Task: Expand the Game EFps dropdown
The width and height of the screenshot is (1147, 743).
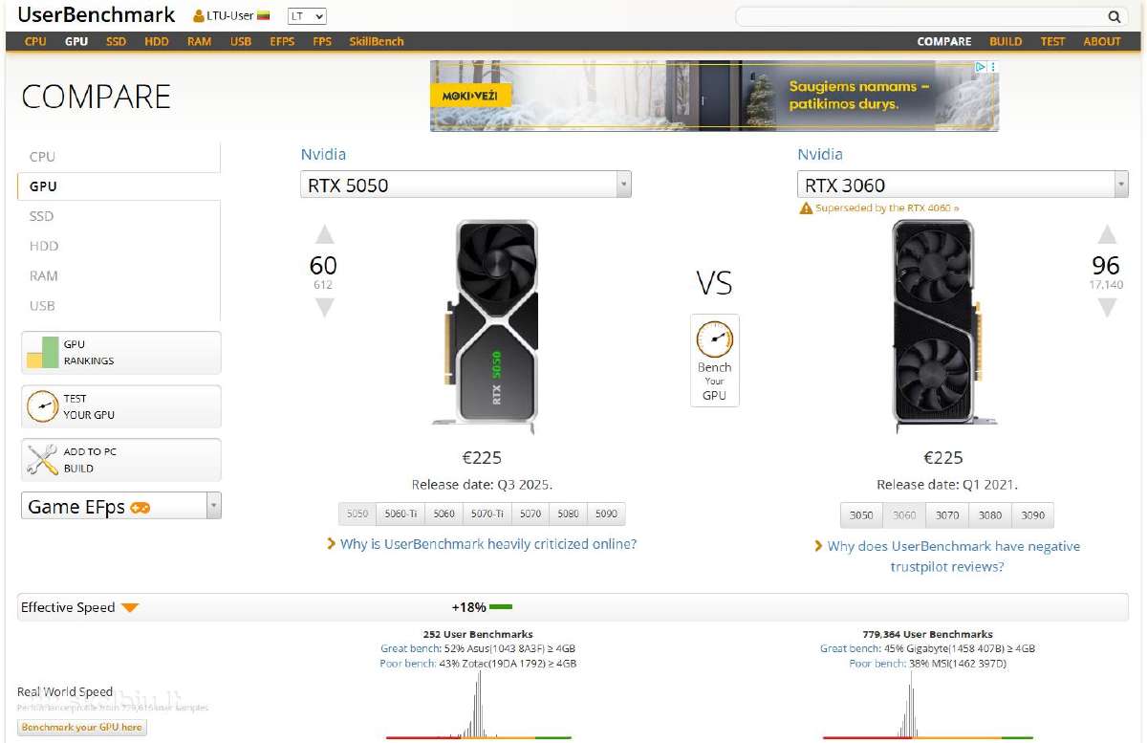Action: click(121, 506)
